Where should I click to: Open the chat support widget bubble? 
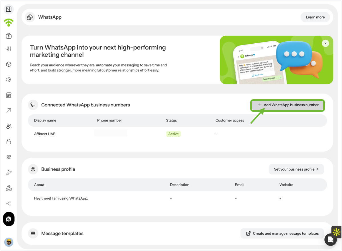(331, 240)
